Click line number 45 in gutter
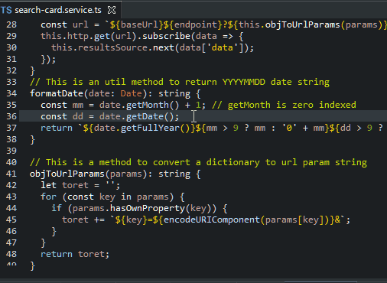This screenshot has height=283, width=387. (11, 220)
